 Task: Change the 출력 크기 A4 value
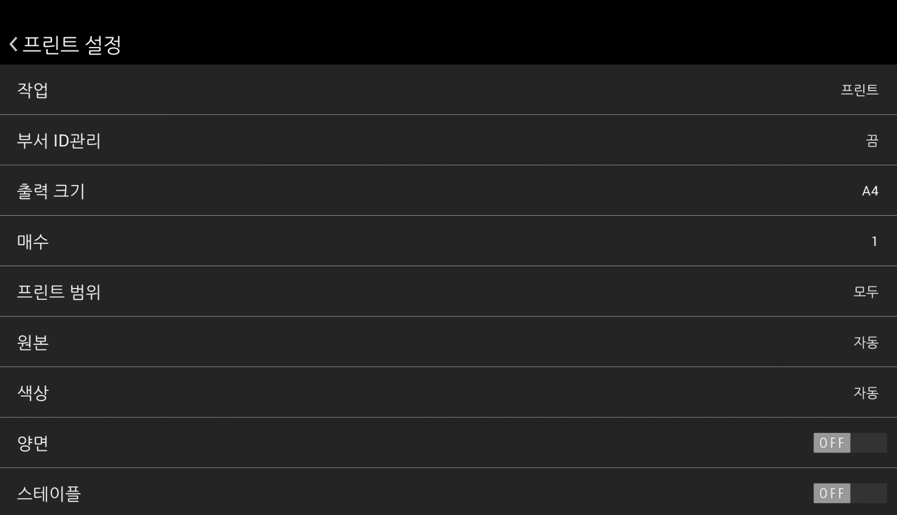click(x=870, y=191)
